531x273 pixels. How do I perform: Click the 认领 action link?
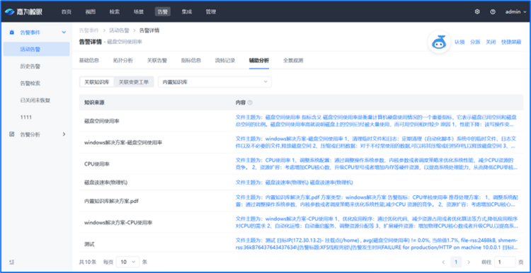(459, 42)
